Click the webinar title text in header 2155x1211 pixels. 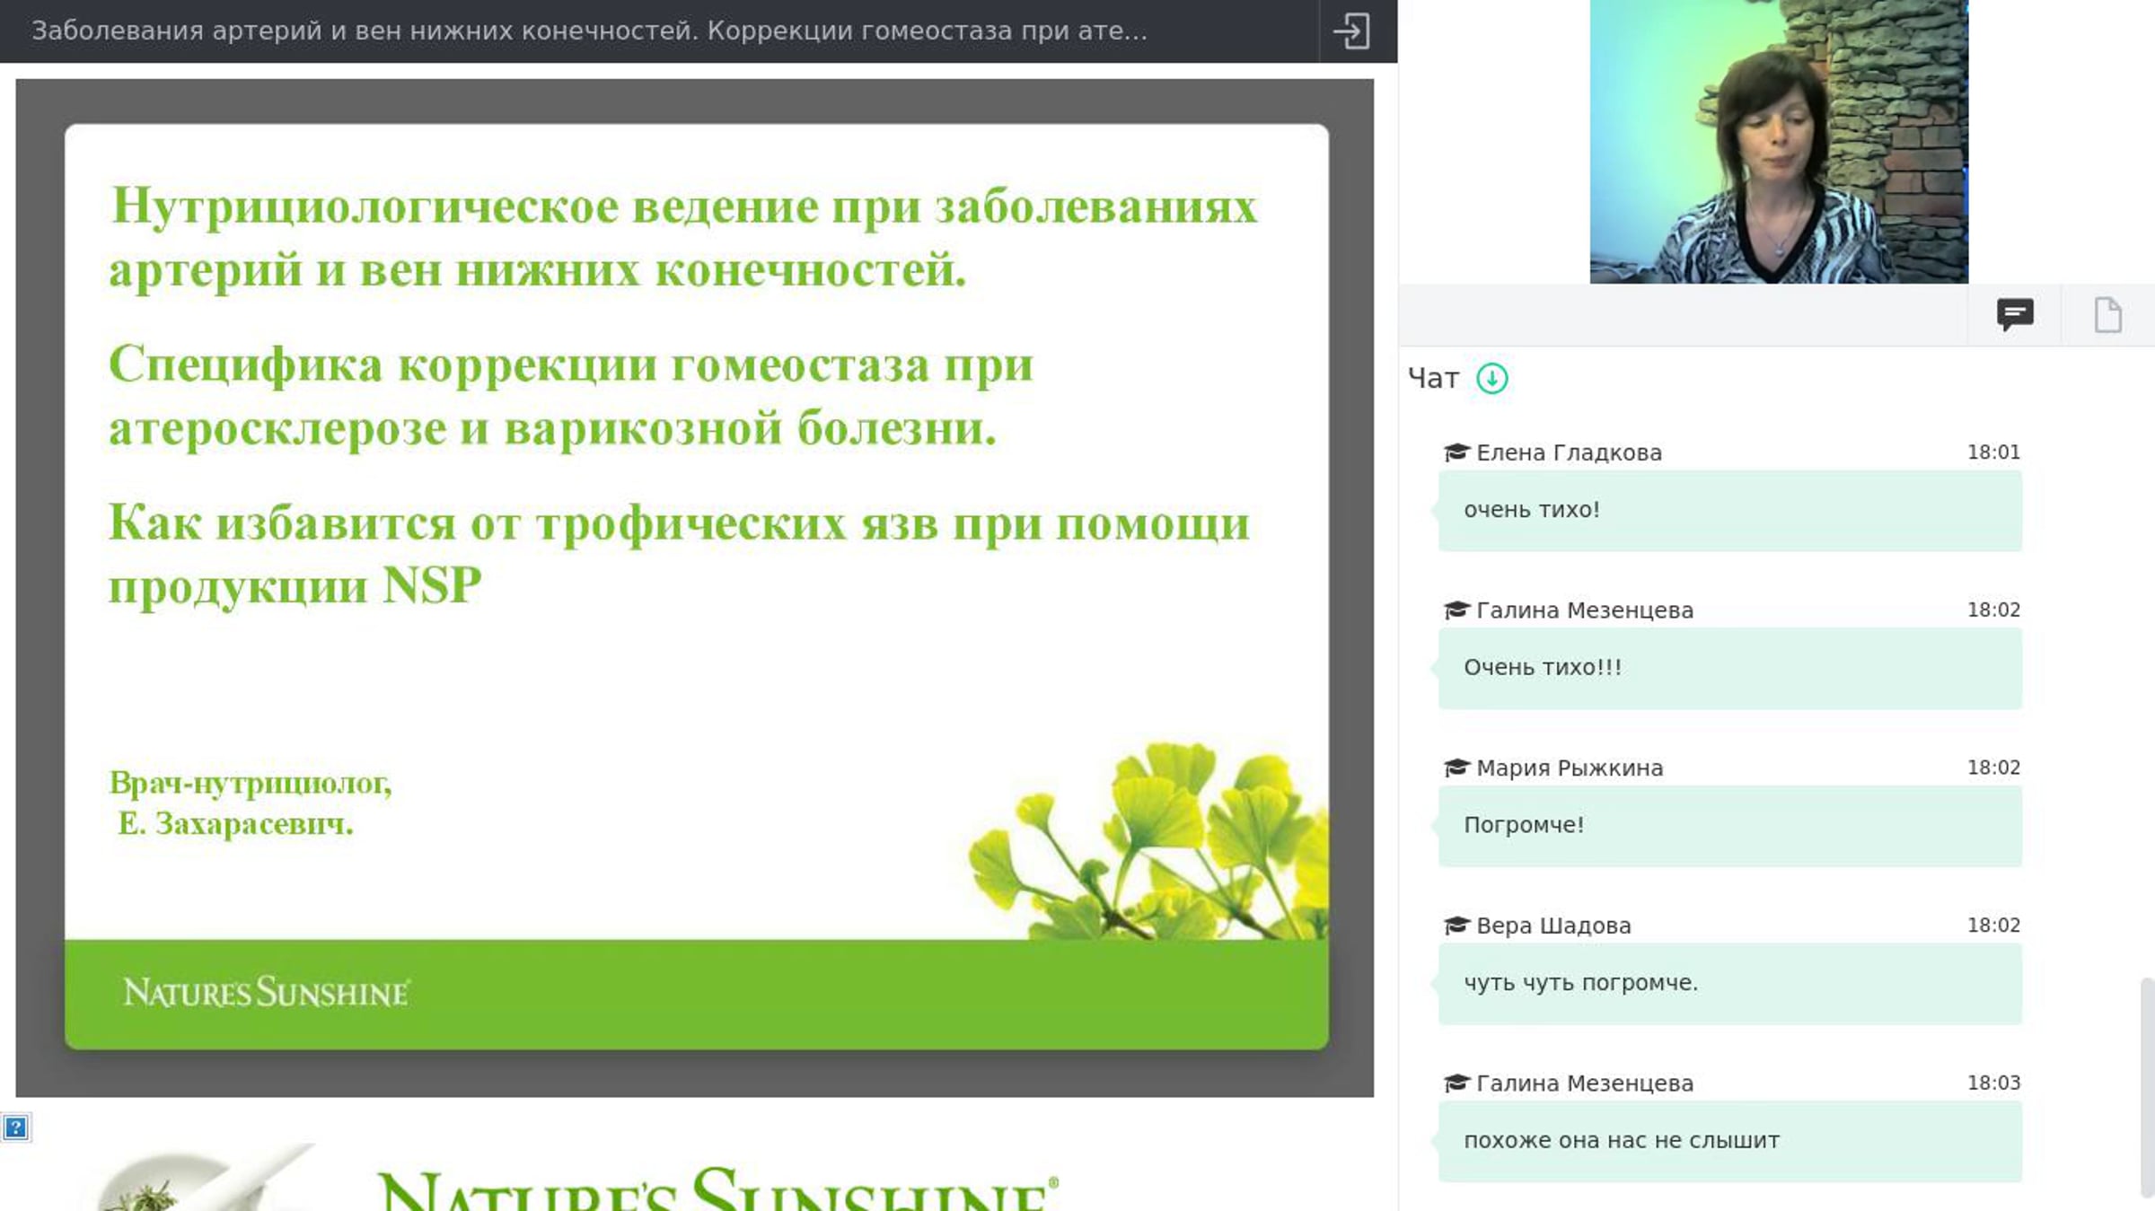pos(589,31)
